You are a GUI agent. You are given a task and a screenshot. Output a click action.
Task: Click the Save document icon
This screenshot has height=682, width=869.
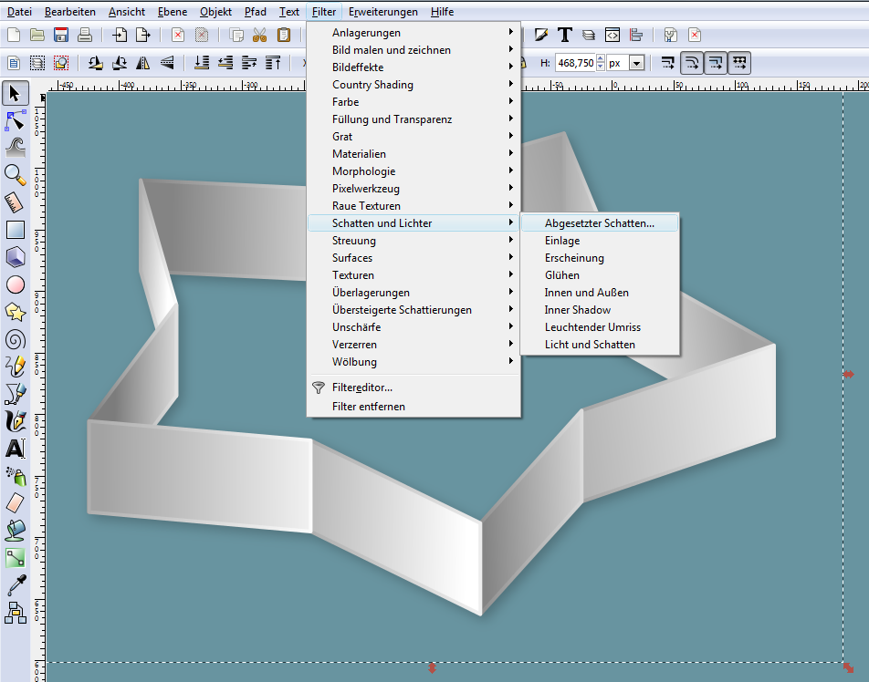coord(61,35)
